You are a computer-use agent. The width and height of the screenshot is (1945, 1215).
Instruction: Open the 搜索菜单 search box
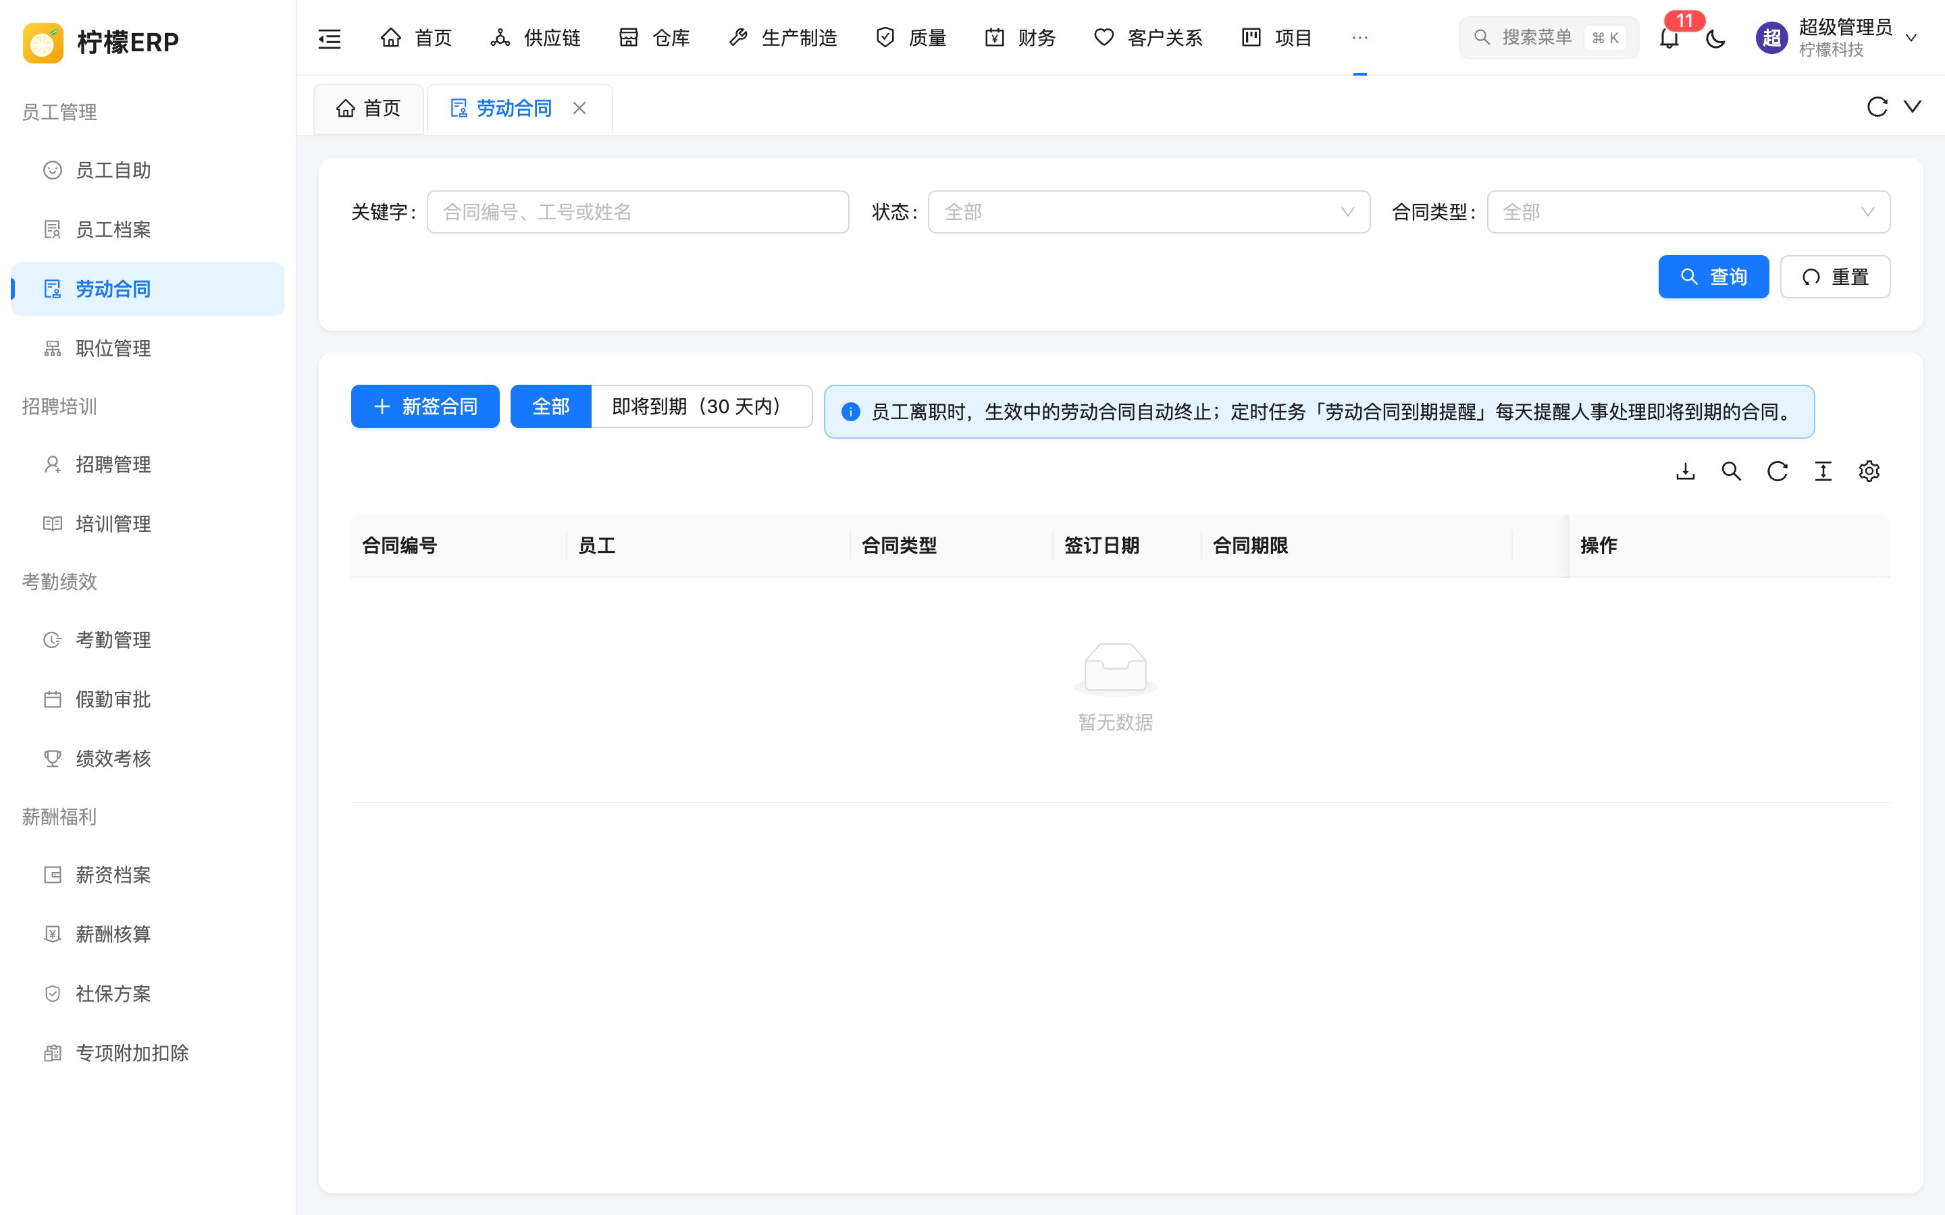(1548, 38)
